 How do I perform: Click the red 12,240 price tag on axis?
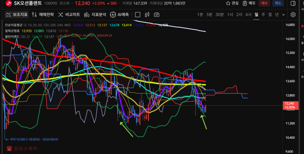290,105
